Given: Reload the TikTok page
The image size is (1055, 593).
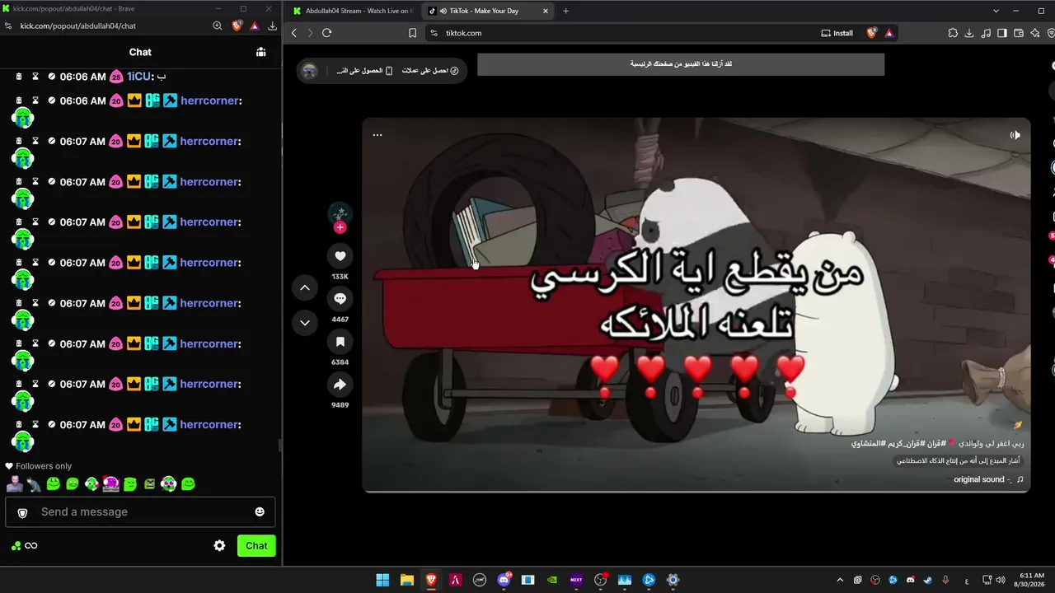Looking at the screenshot, I should point(326,33).
